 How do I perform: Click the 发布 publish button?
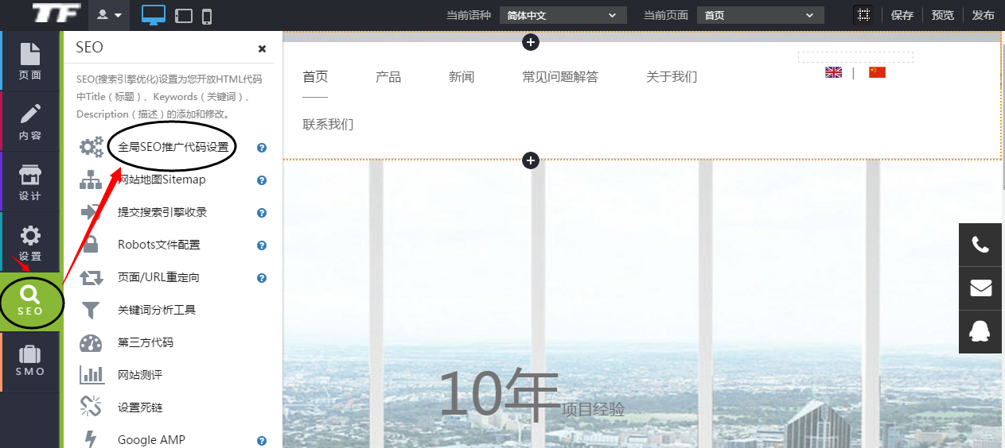point(983,15)
